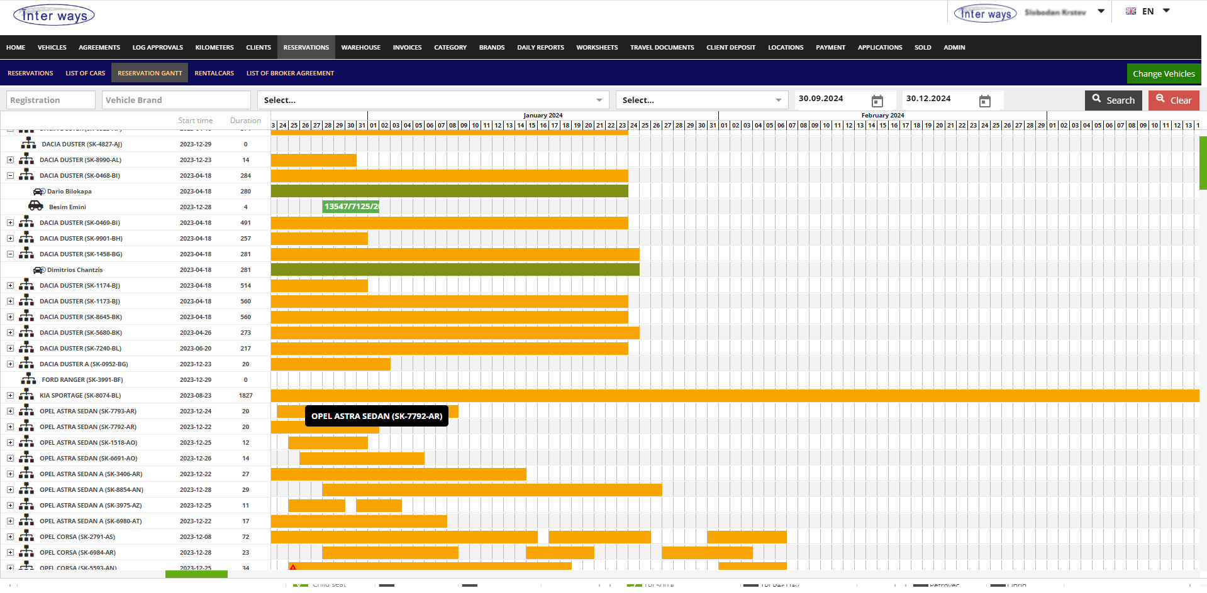Click hierarchy icon of OPEL CORSA (SK-2791-AS)

click(x=26, y=536)
